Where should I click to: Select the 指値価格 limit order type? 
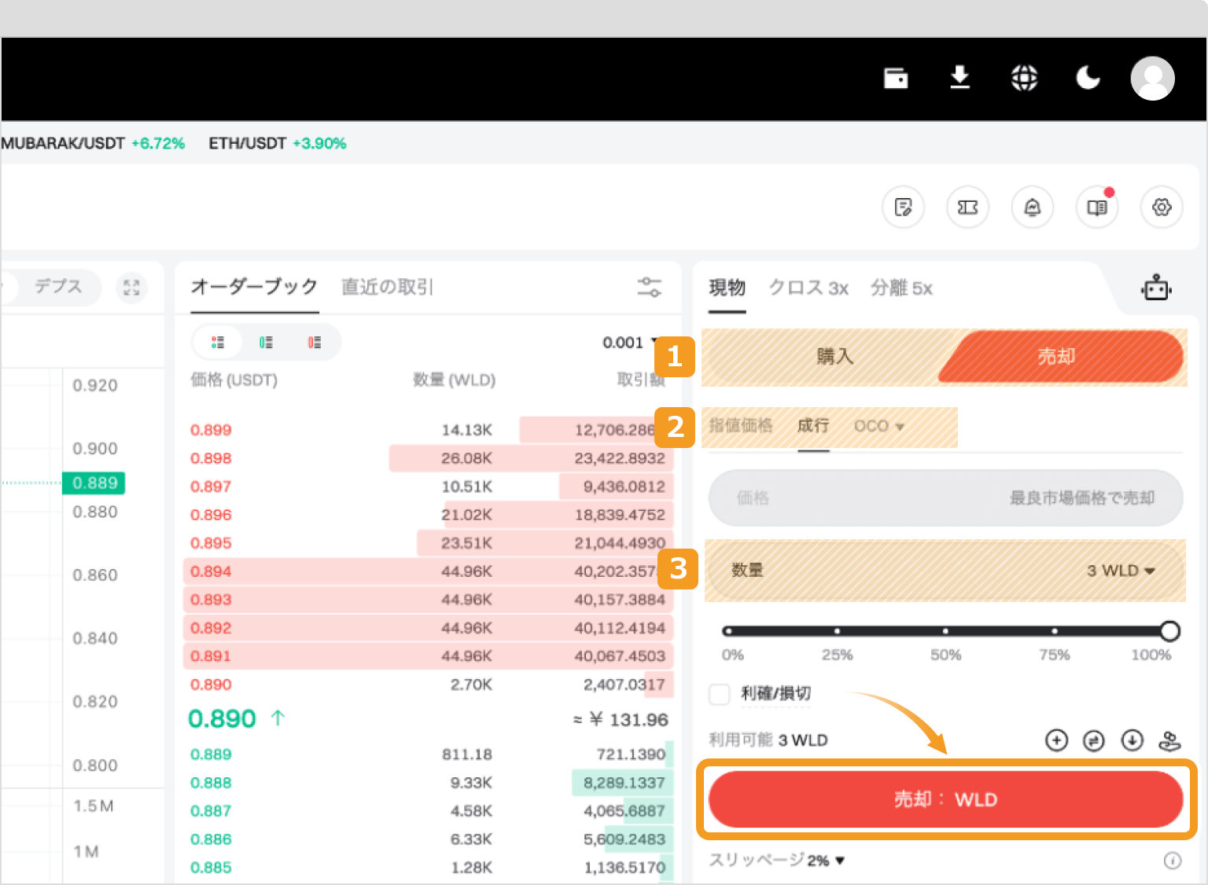740,426
